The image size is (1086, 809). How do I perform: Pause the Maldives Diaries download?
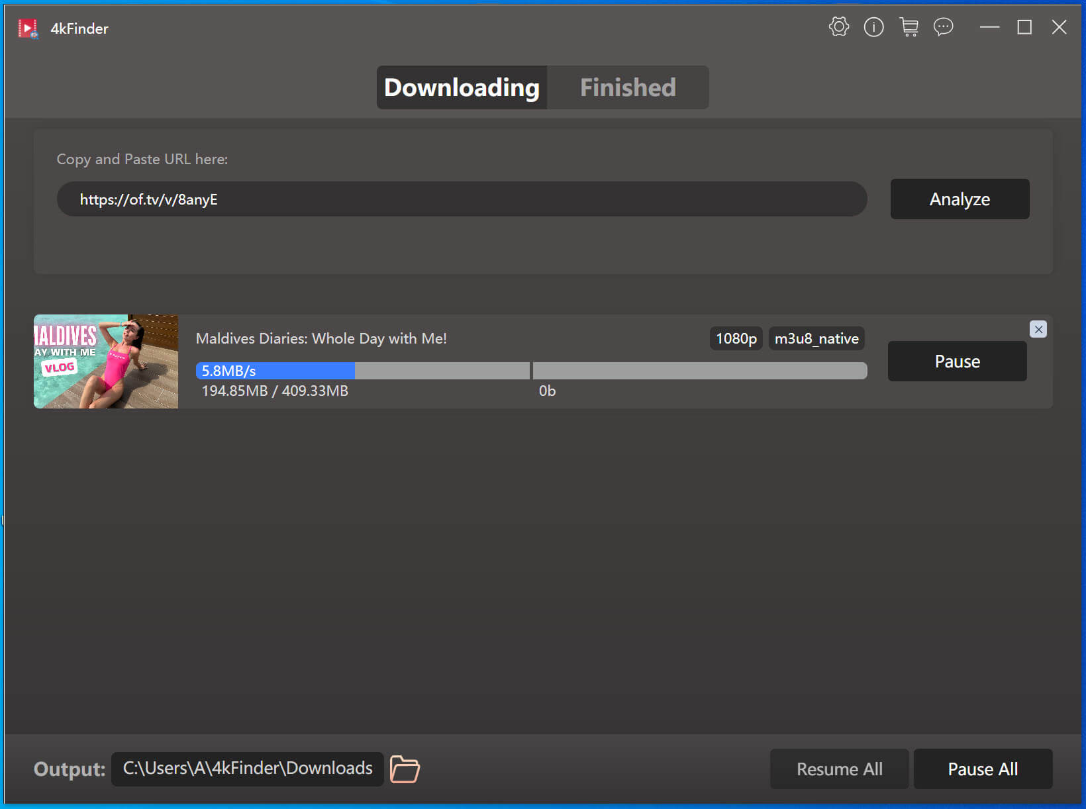(957, 361)
